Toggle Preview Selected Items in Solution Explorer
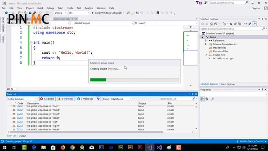 point(254,24)
